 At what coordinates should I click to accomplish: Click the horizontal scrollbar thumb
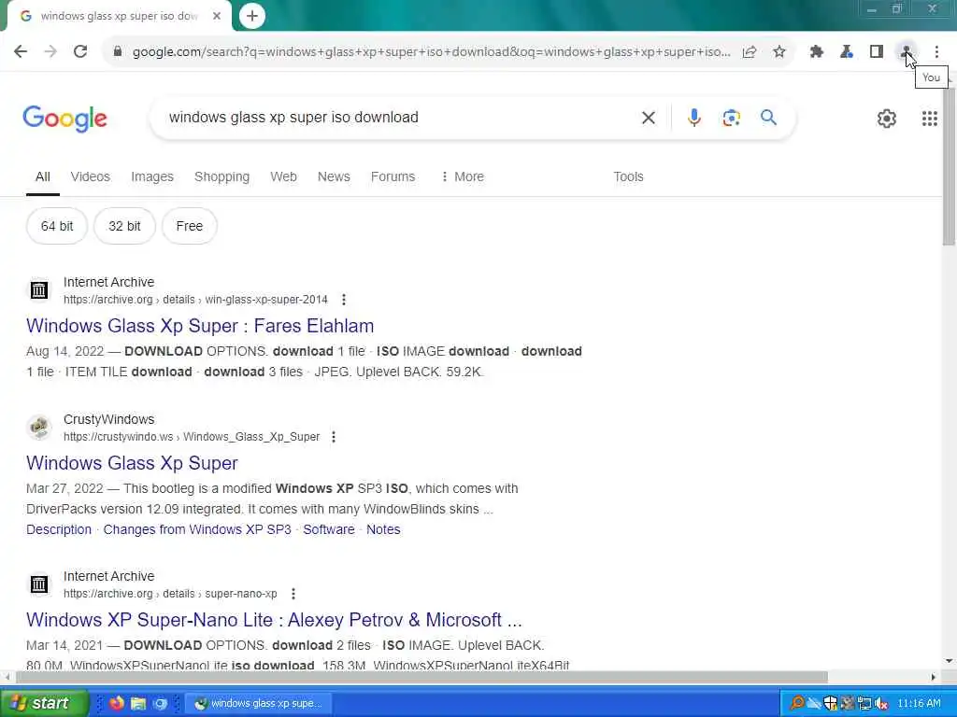tap(421, 677)
